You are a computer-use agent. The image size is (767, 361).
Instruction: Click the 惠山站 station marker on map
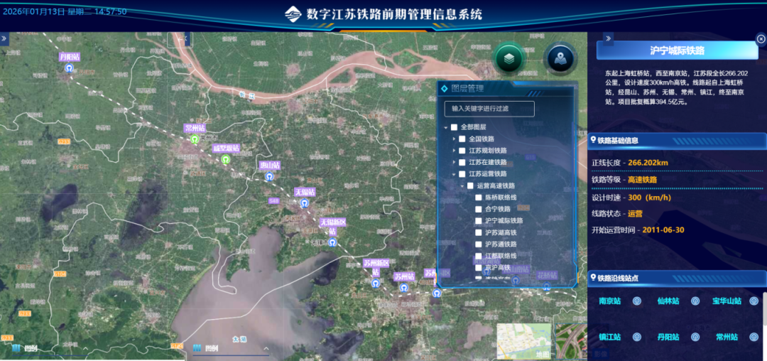(x=269, y=176)
